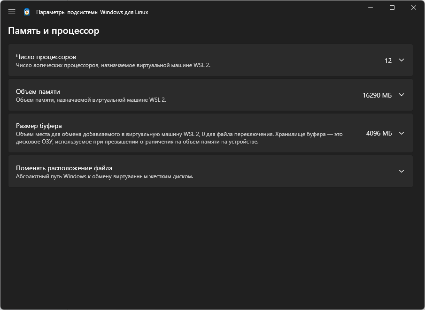The image size is (425, 310).
Task: Open the Поменять расположение файла row
Action: [210, 171]
